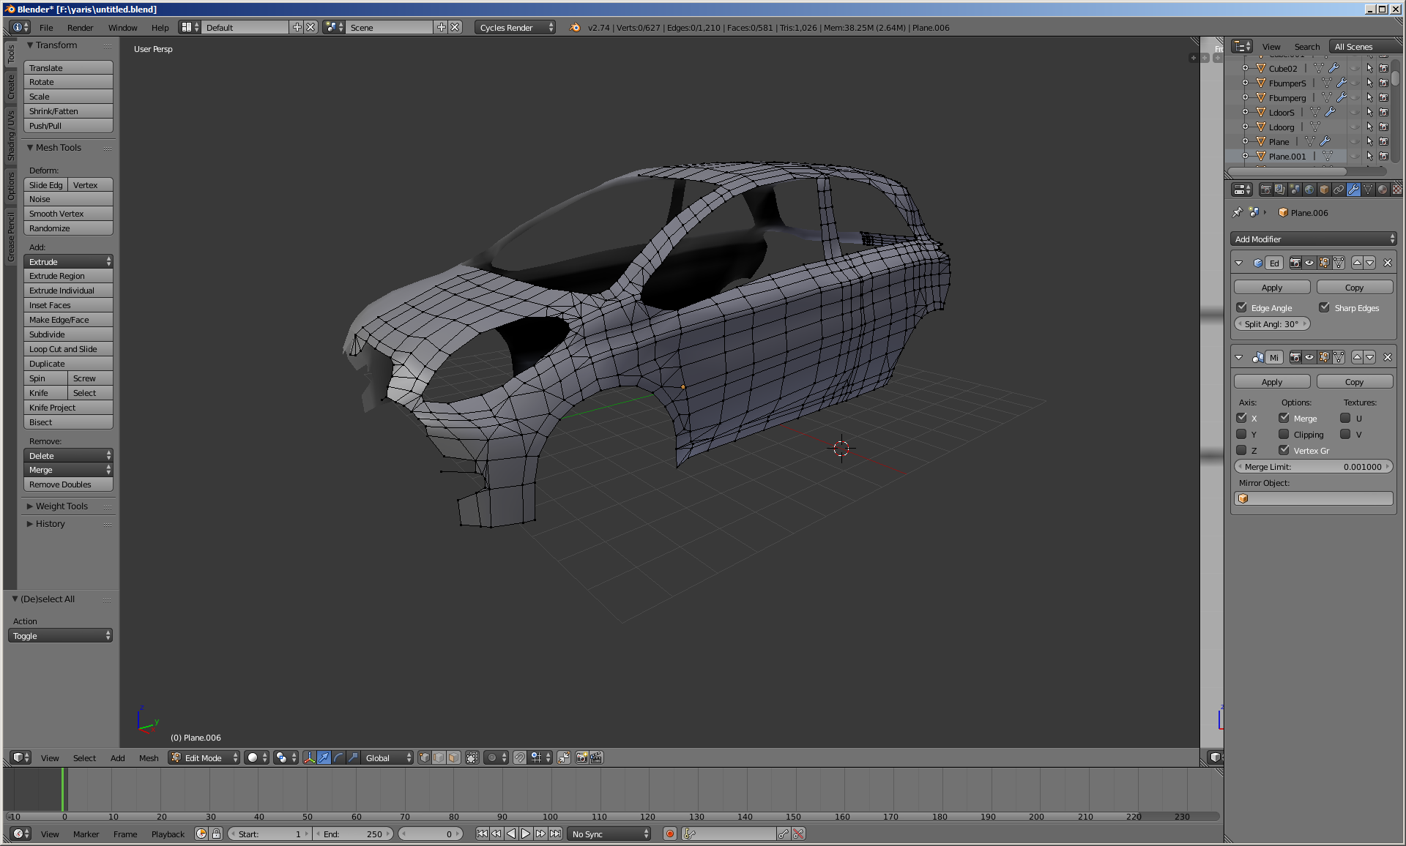Open the Add Modifier dropdown
This screenshot has width=1406, height=846.
1314,239
